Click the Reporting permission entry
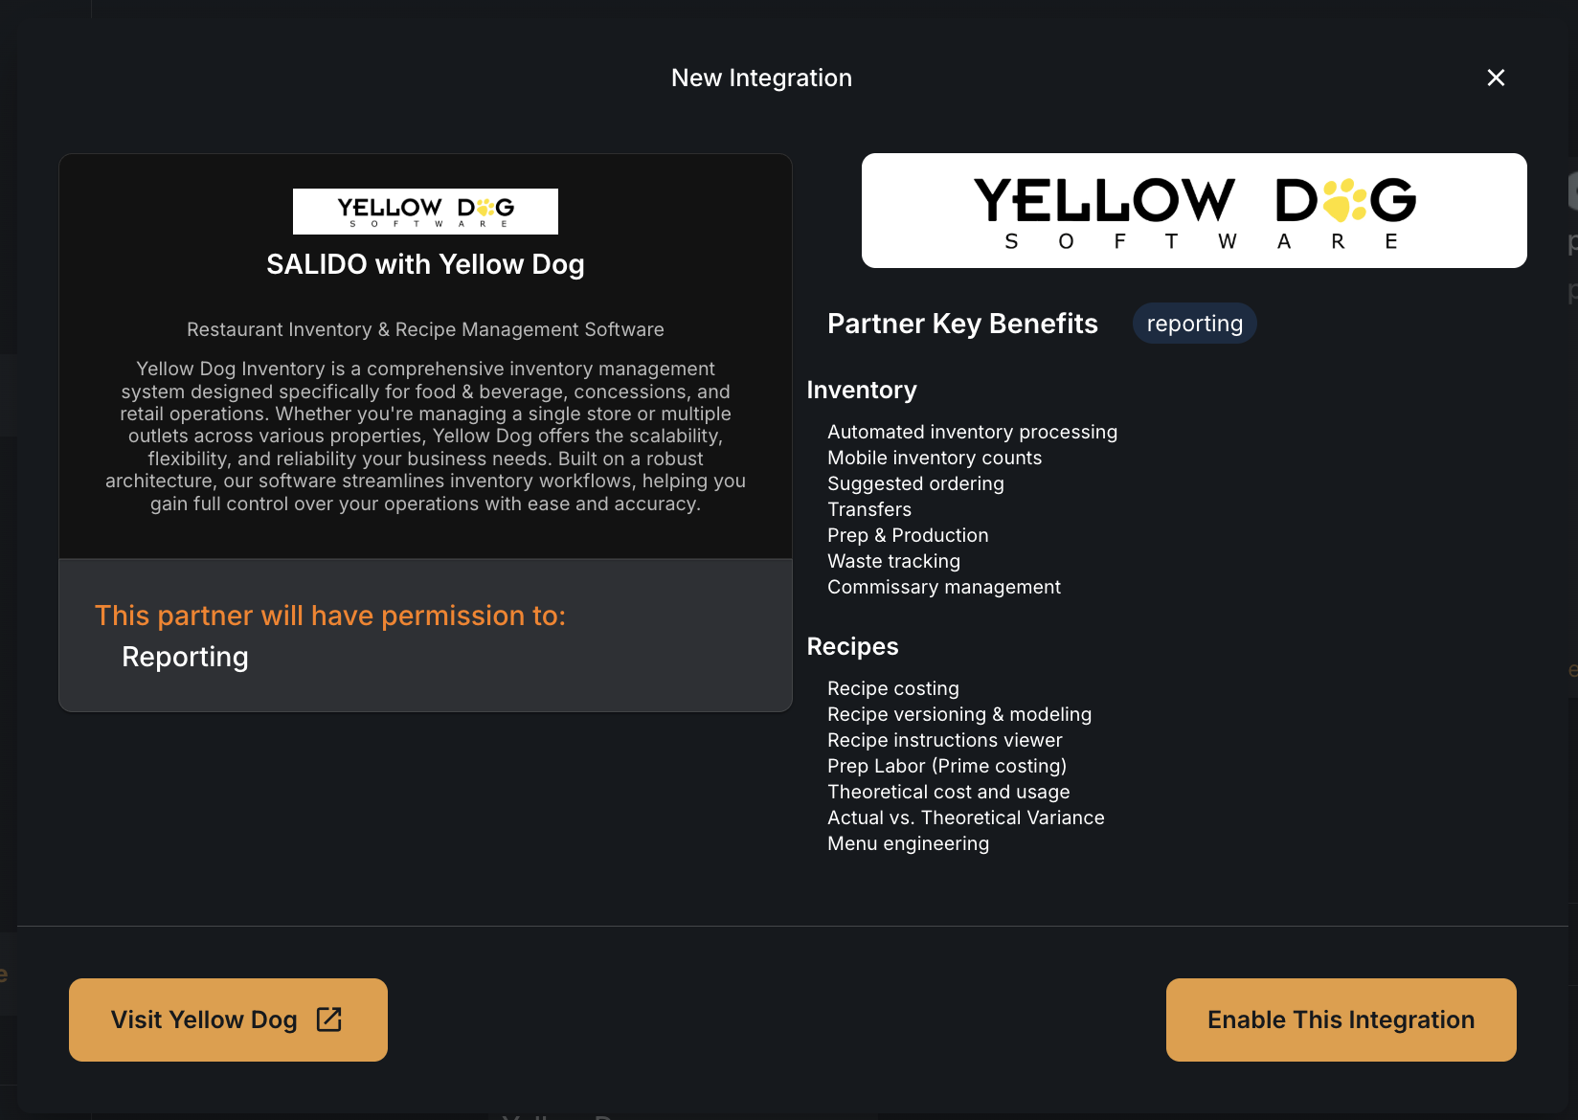 pos(185,657)
